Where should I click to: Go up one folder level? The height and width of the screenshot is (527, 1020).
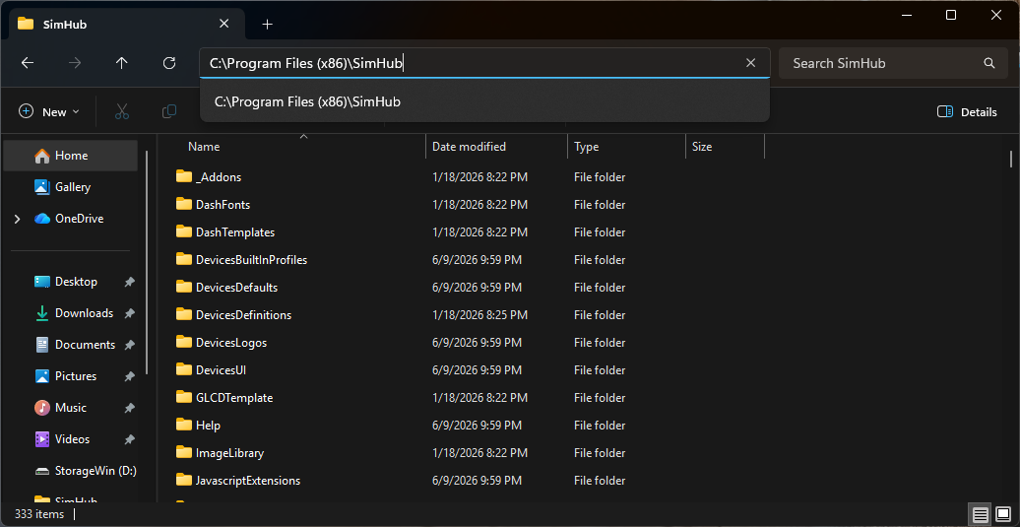tap(122, 63)
